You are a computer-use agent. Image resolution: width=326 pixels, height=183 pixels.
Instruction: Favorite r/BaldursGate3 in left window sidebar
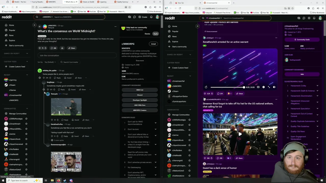tap(26, 170)
